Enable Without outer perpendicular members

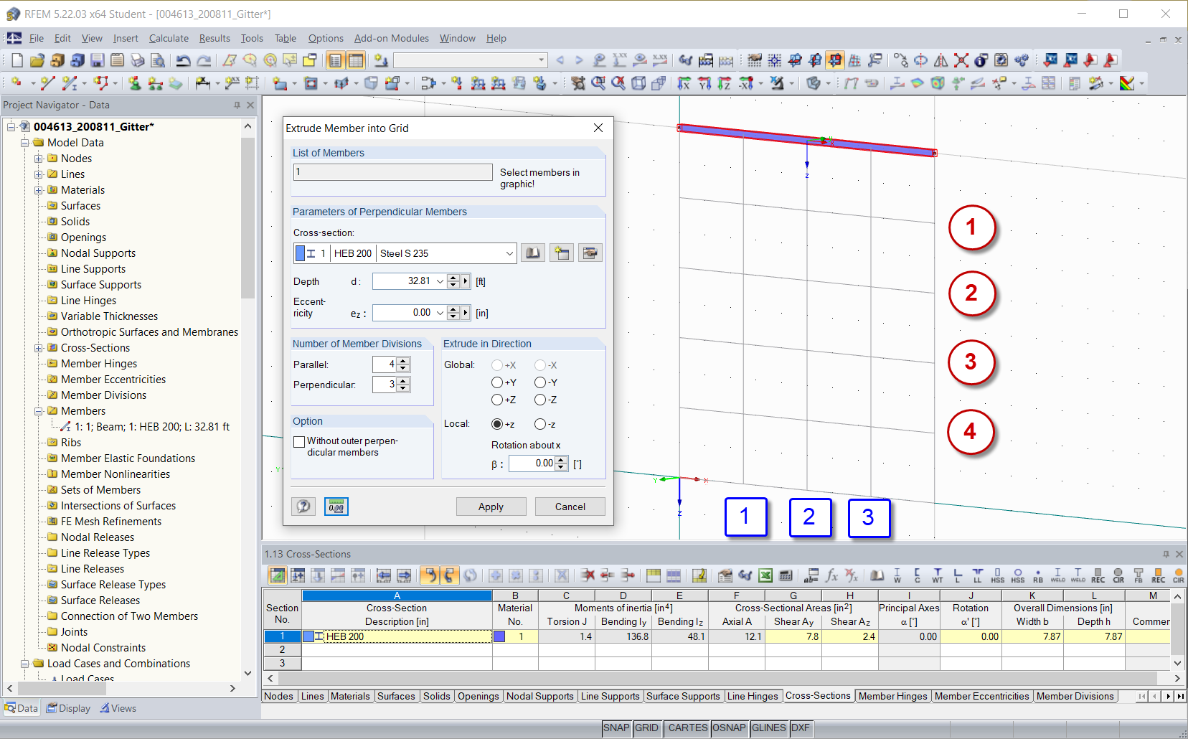coord(299,441)
